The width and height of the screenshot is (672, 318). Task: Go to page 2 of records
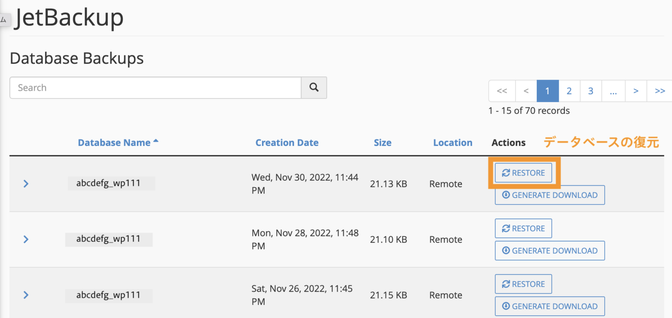pos(569,91)
